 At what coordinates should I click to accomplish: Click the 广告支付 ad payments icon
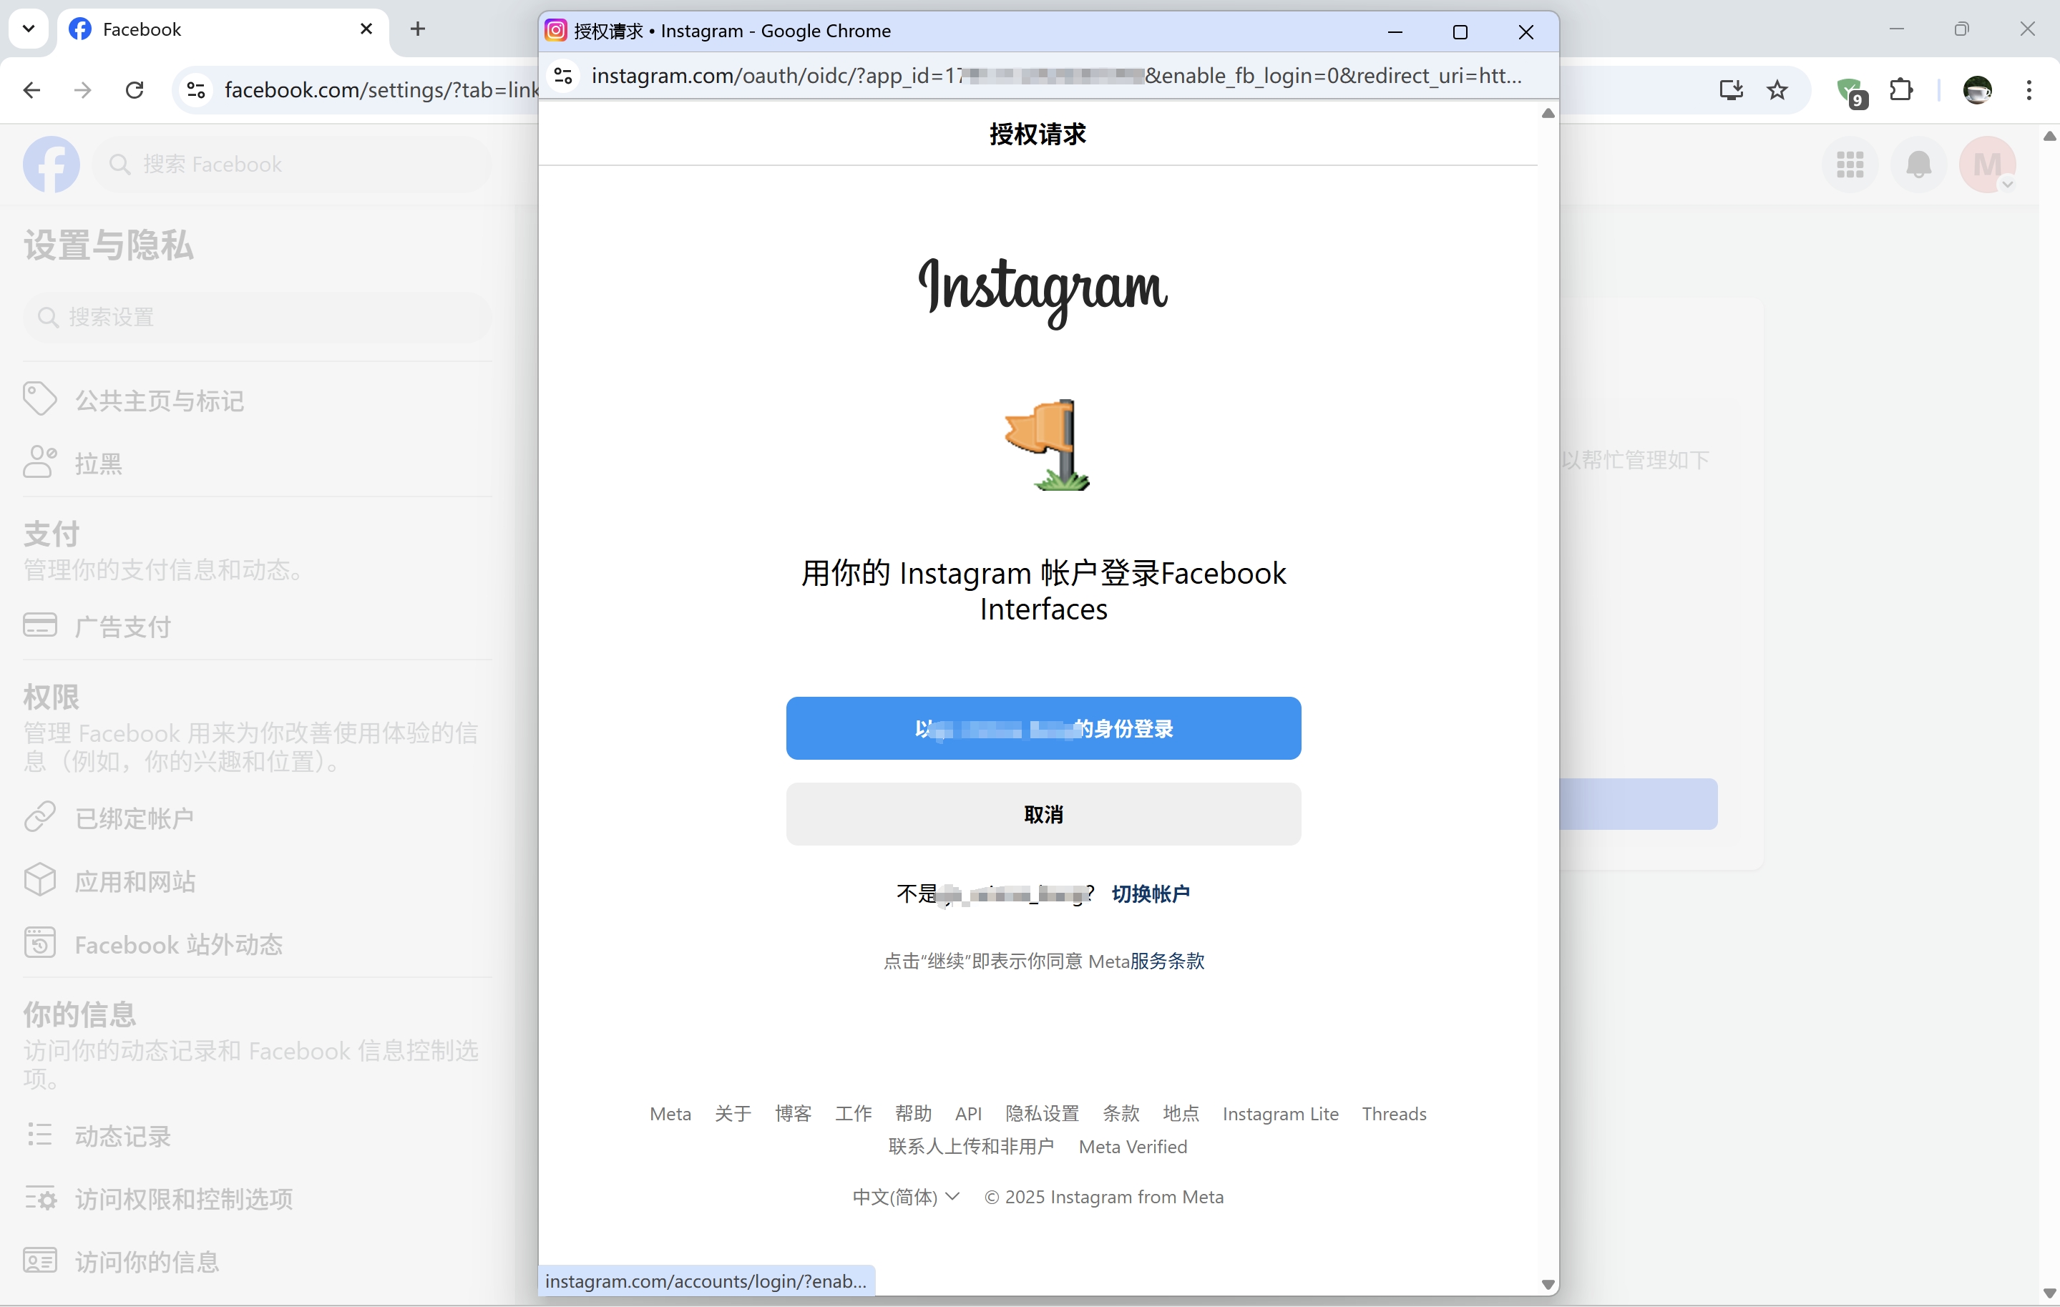[x=40, y=625]
